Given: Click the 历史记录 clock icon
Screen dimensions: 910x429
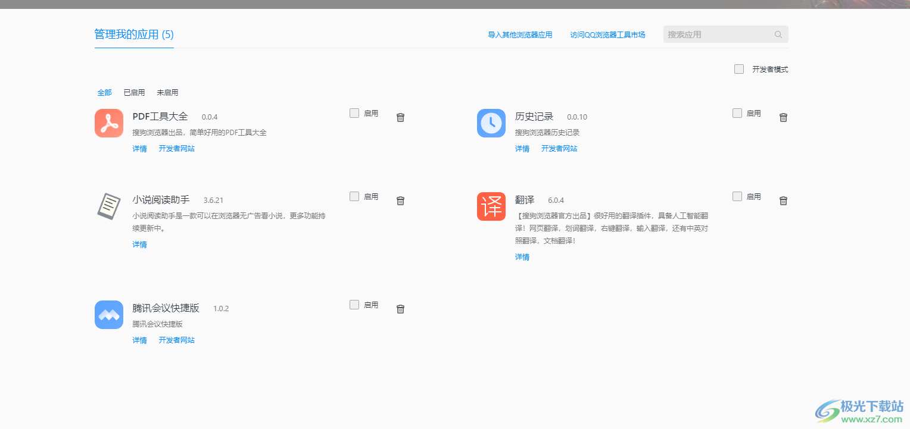Looking at the screenshot, I should [x=491, y=123].
